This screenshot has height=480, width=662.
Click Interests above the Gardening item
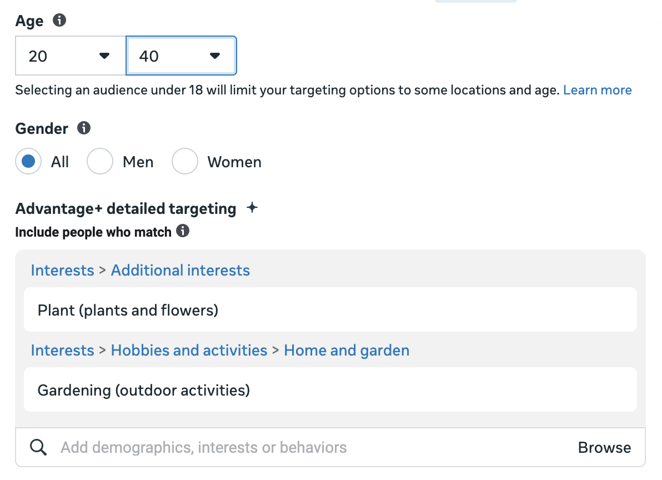[62, 351]
